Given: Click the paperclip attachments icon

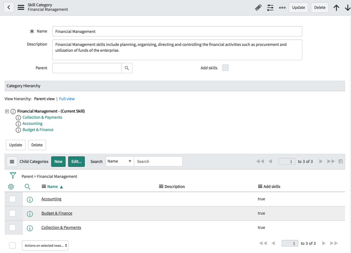Looking at the screenshot, I should pyautogui.click(x=258, y=7).
